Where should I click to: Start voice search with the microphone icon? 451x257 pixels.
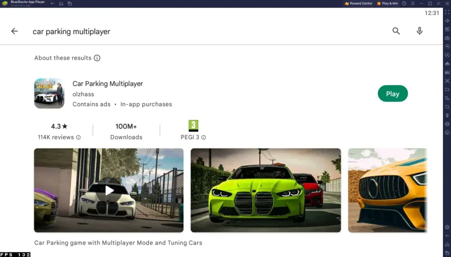click(x=419, y=31)
